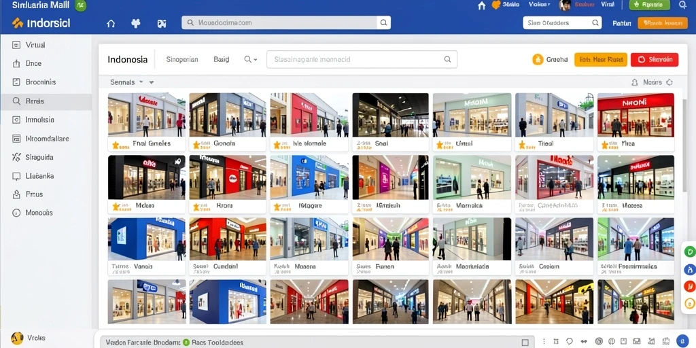Click the Pmus person icon in sidebar
Image resolution: width=696 pixels, height=348 pixels.
click(16, 194)
